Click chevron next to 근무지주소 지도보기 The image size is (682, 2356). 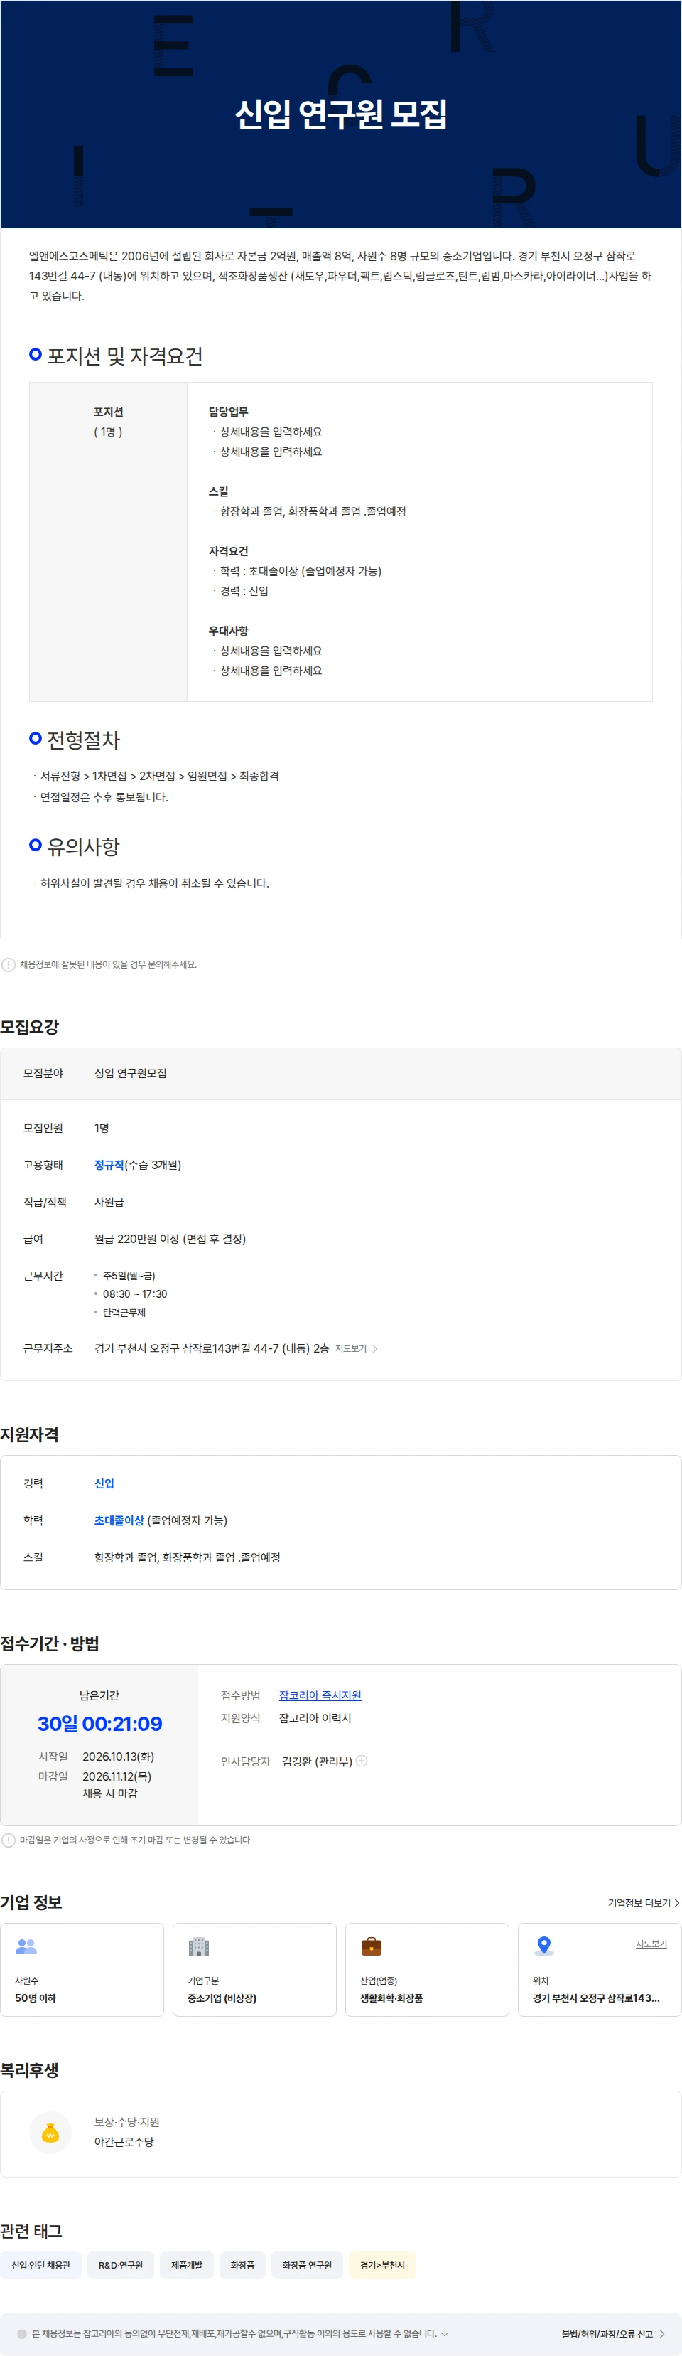pos(375,1348)
